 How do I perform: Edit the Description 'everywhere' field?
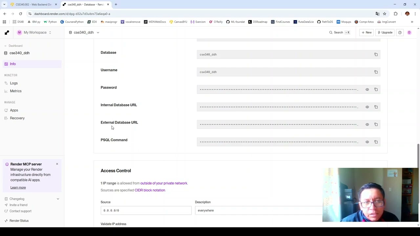pyautogui.click(x=259, y=210)
